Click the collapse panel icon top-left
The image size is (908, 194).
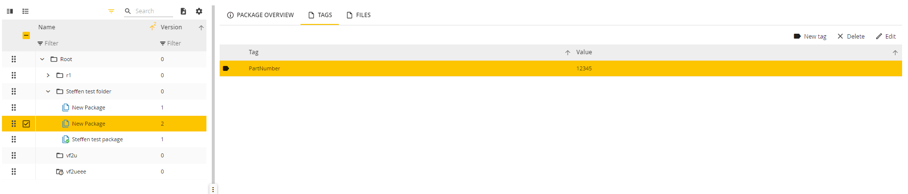point(10,11)
